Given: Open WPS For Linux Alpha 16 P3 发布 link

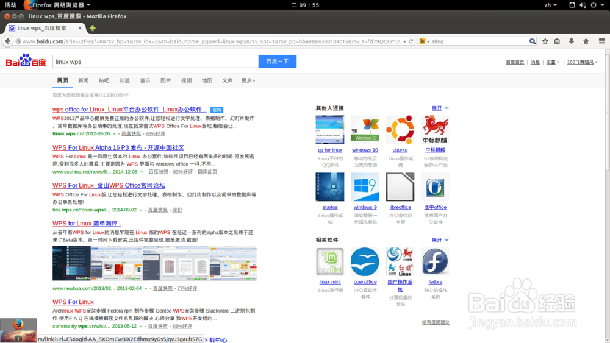Looking at the screenshot, I should coord(118,147).
